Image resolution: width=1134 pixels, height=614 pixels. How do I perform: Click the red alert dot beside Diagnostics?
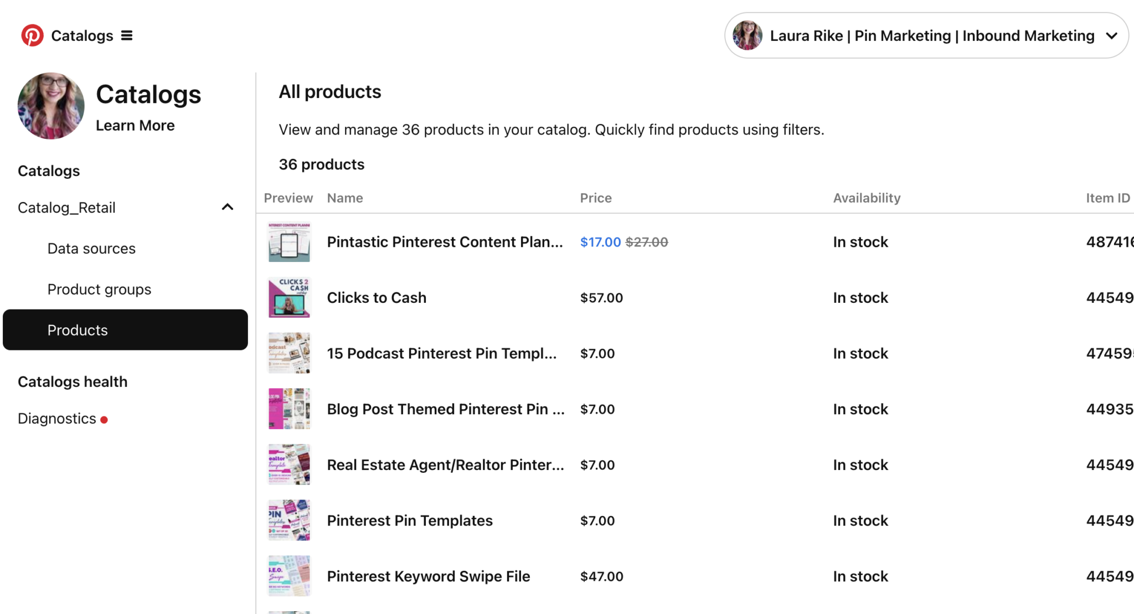click(105, 420)
